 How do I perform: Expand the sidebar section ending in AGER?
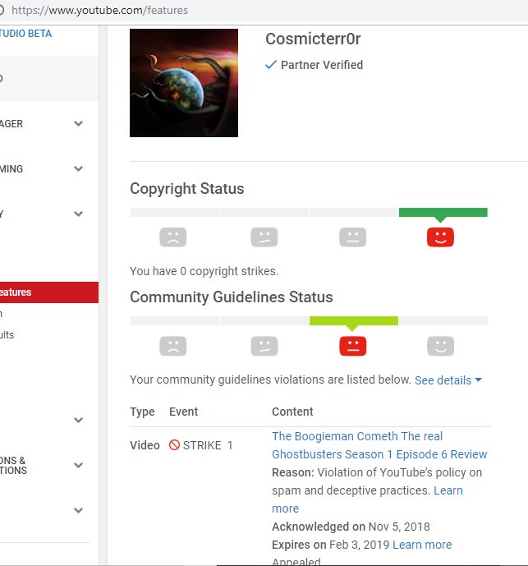pyautogui.click(x=78, y=123)
